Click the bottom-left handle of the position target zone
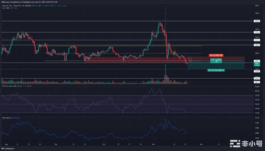 pyautogui.click(x=188, y=69)
